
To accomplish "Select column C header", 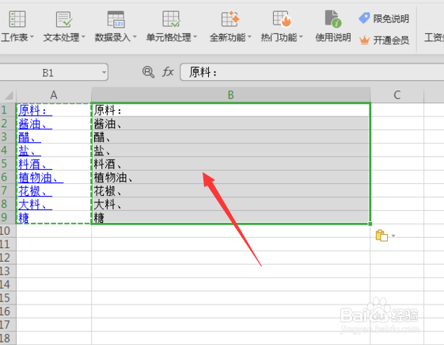I will pos(397,95).
